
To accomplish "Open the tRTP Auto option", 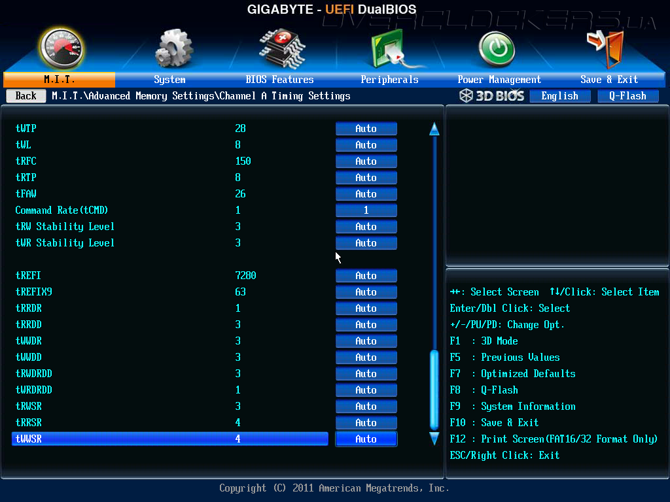I will [366, 177].
